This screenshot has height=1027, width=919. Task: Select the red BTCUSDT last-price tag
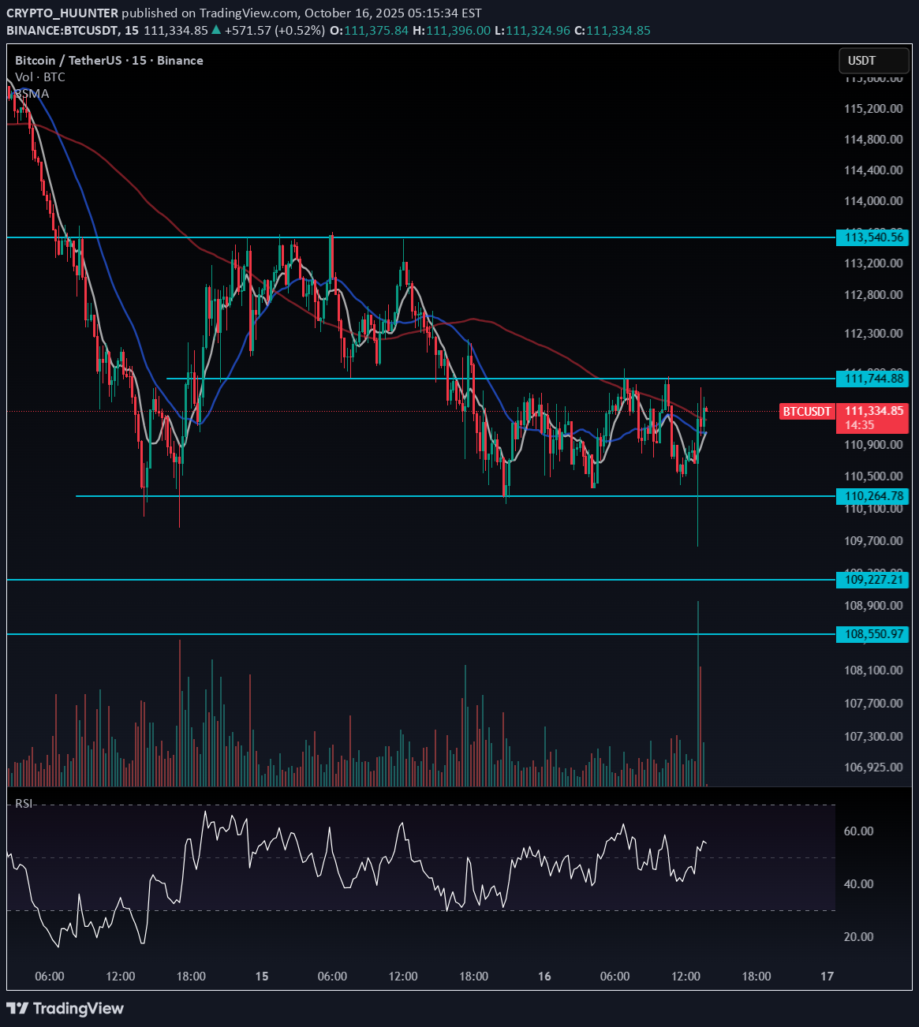tap(806, 411)
